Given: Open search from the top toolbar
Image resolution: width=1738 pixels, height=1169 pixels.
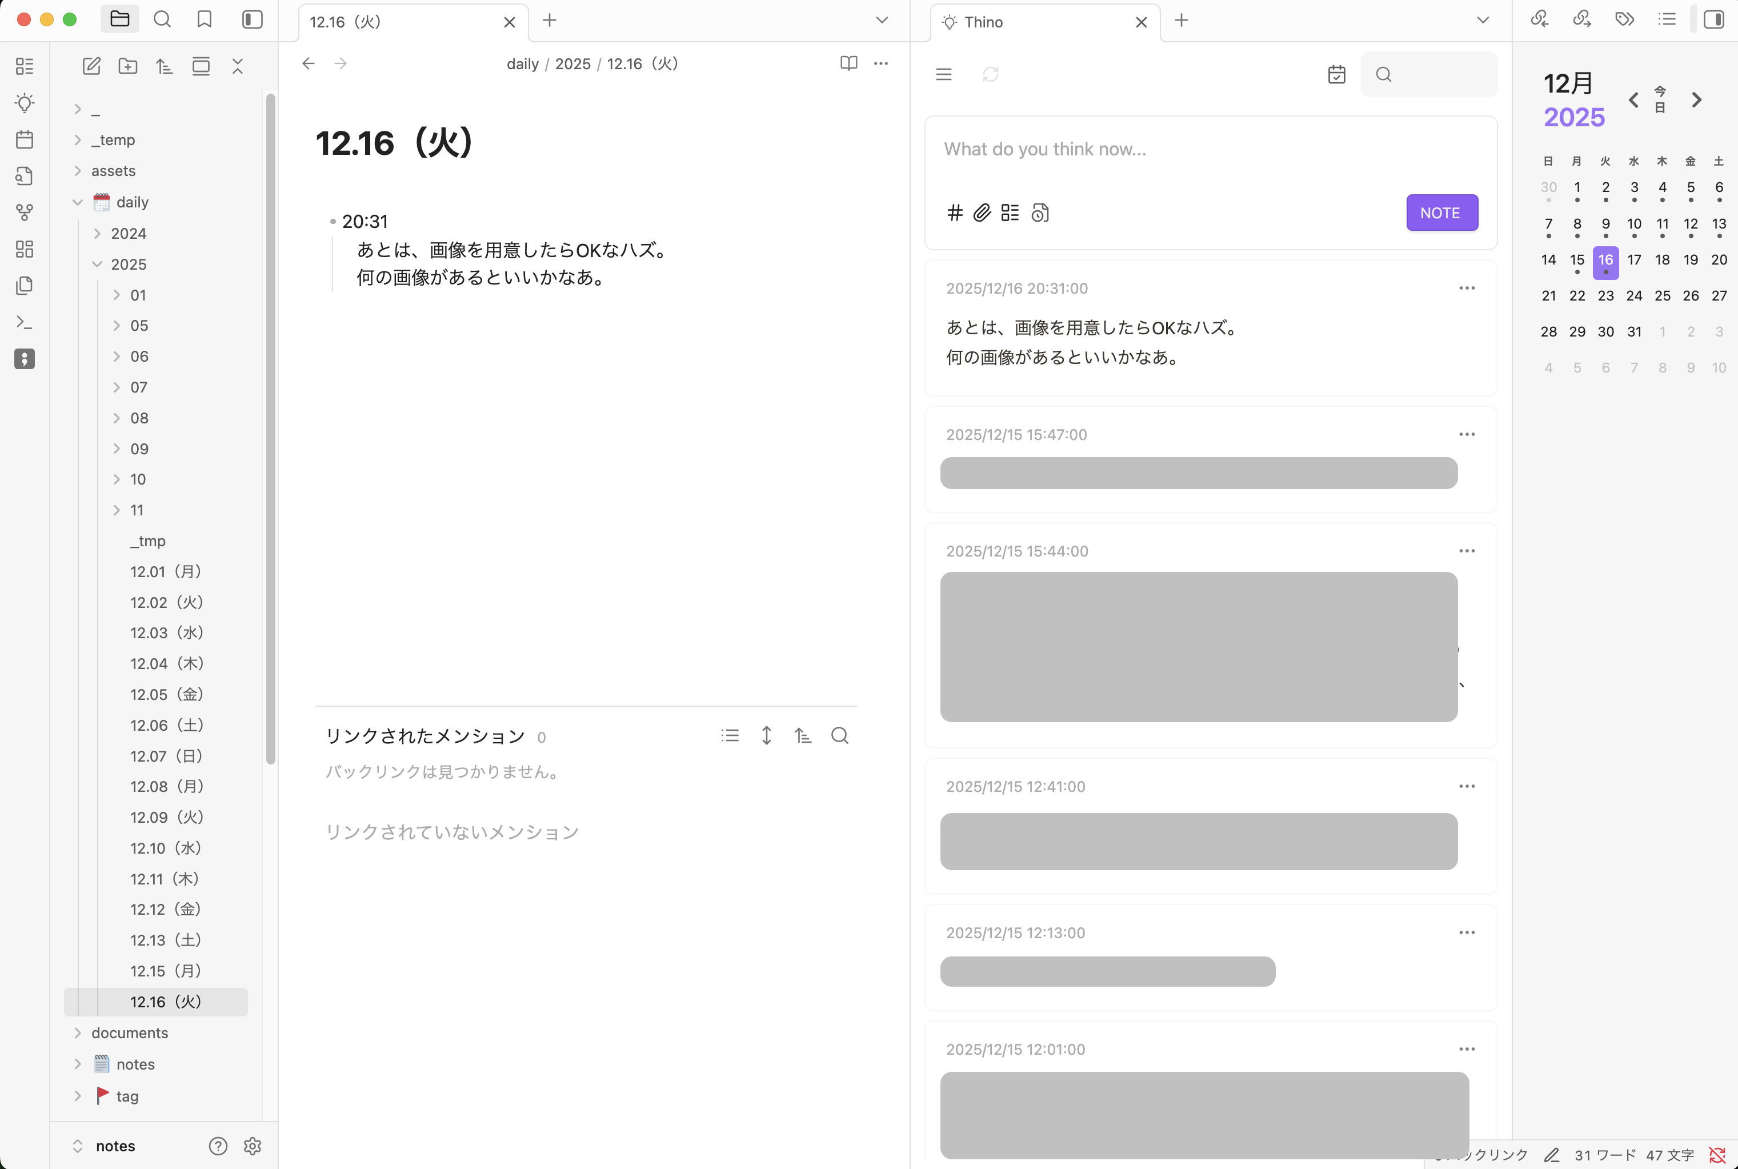Looking at the screenshot, I should coord(162,19).
